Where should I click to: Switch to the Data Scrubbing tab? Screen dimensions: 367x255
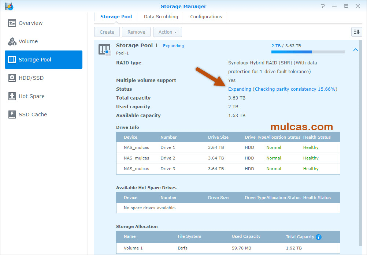[161, 16]
